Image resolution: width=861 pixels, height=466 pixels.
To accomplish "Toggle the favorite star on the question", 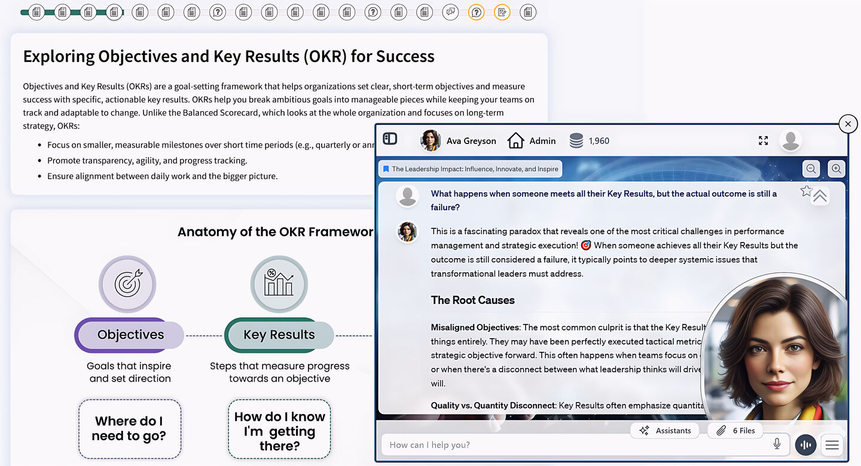I will [x=806, y=191].
